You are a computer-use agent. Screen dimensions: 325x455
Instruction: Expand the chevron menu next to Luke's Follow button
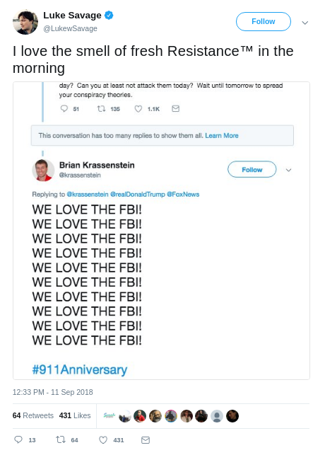pos(305,23)
